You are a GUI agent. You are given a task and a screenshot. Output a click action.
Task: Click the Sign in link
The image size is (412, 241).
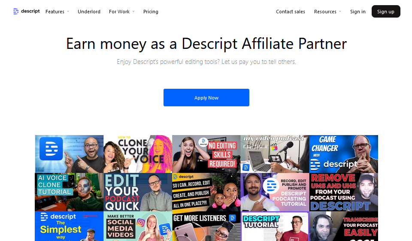(357, 12)
